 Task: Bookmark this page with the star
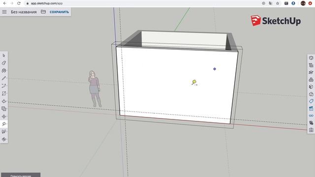278,3
